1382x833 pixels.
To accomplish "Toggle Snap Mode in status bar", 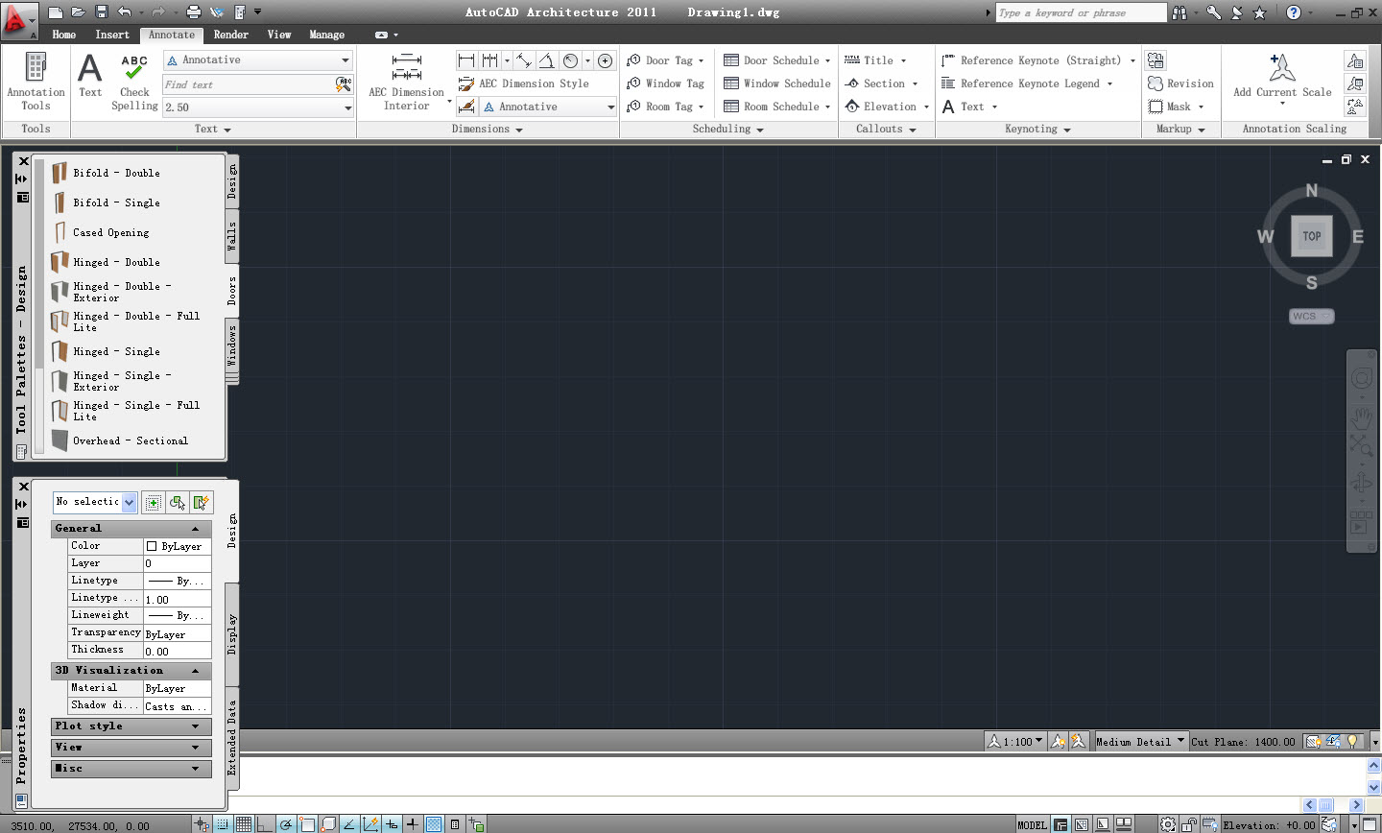I will point(223,824).
